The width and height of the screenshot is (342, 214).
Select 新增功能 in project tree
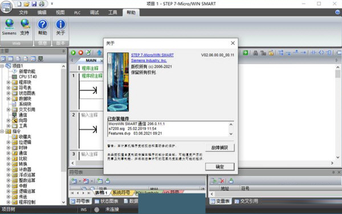point(27,71)
